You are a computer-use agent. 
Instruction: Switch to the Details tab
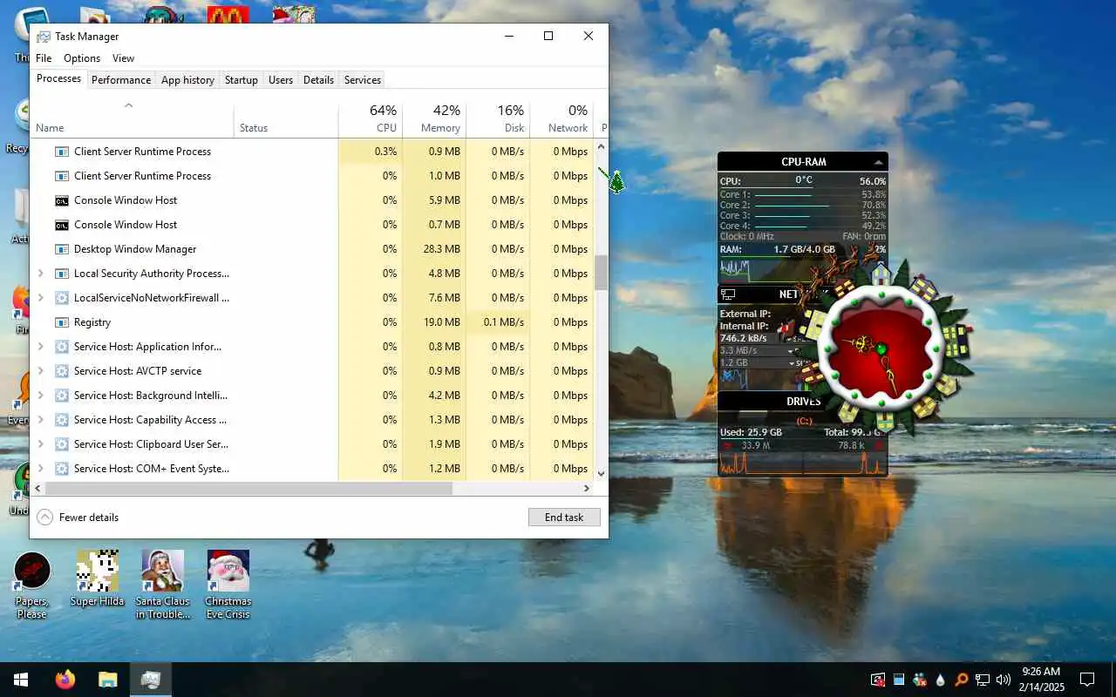click(x=318, y=80)
